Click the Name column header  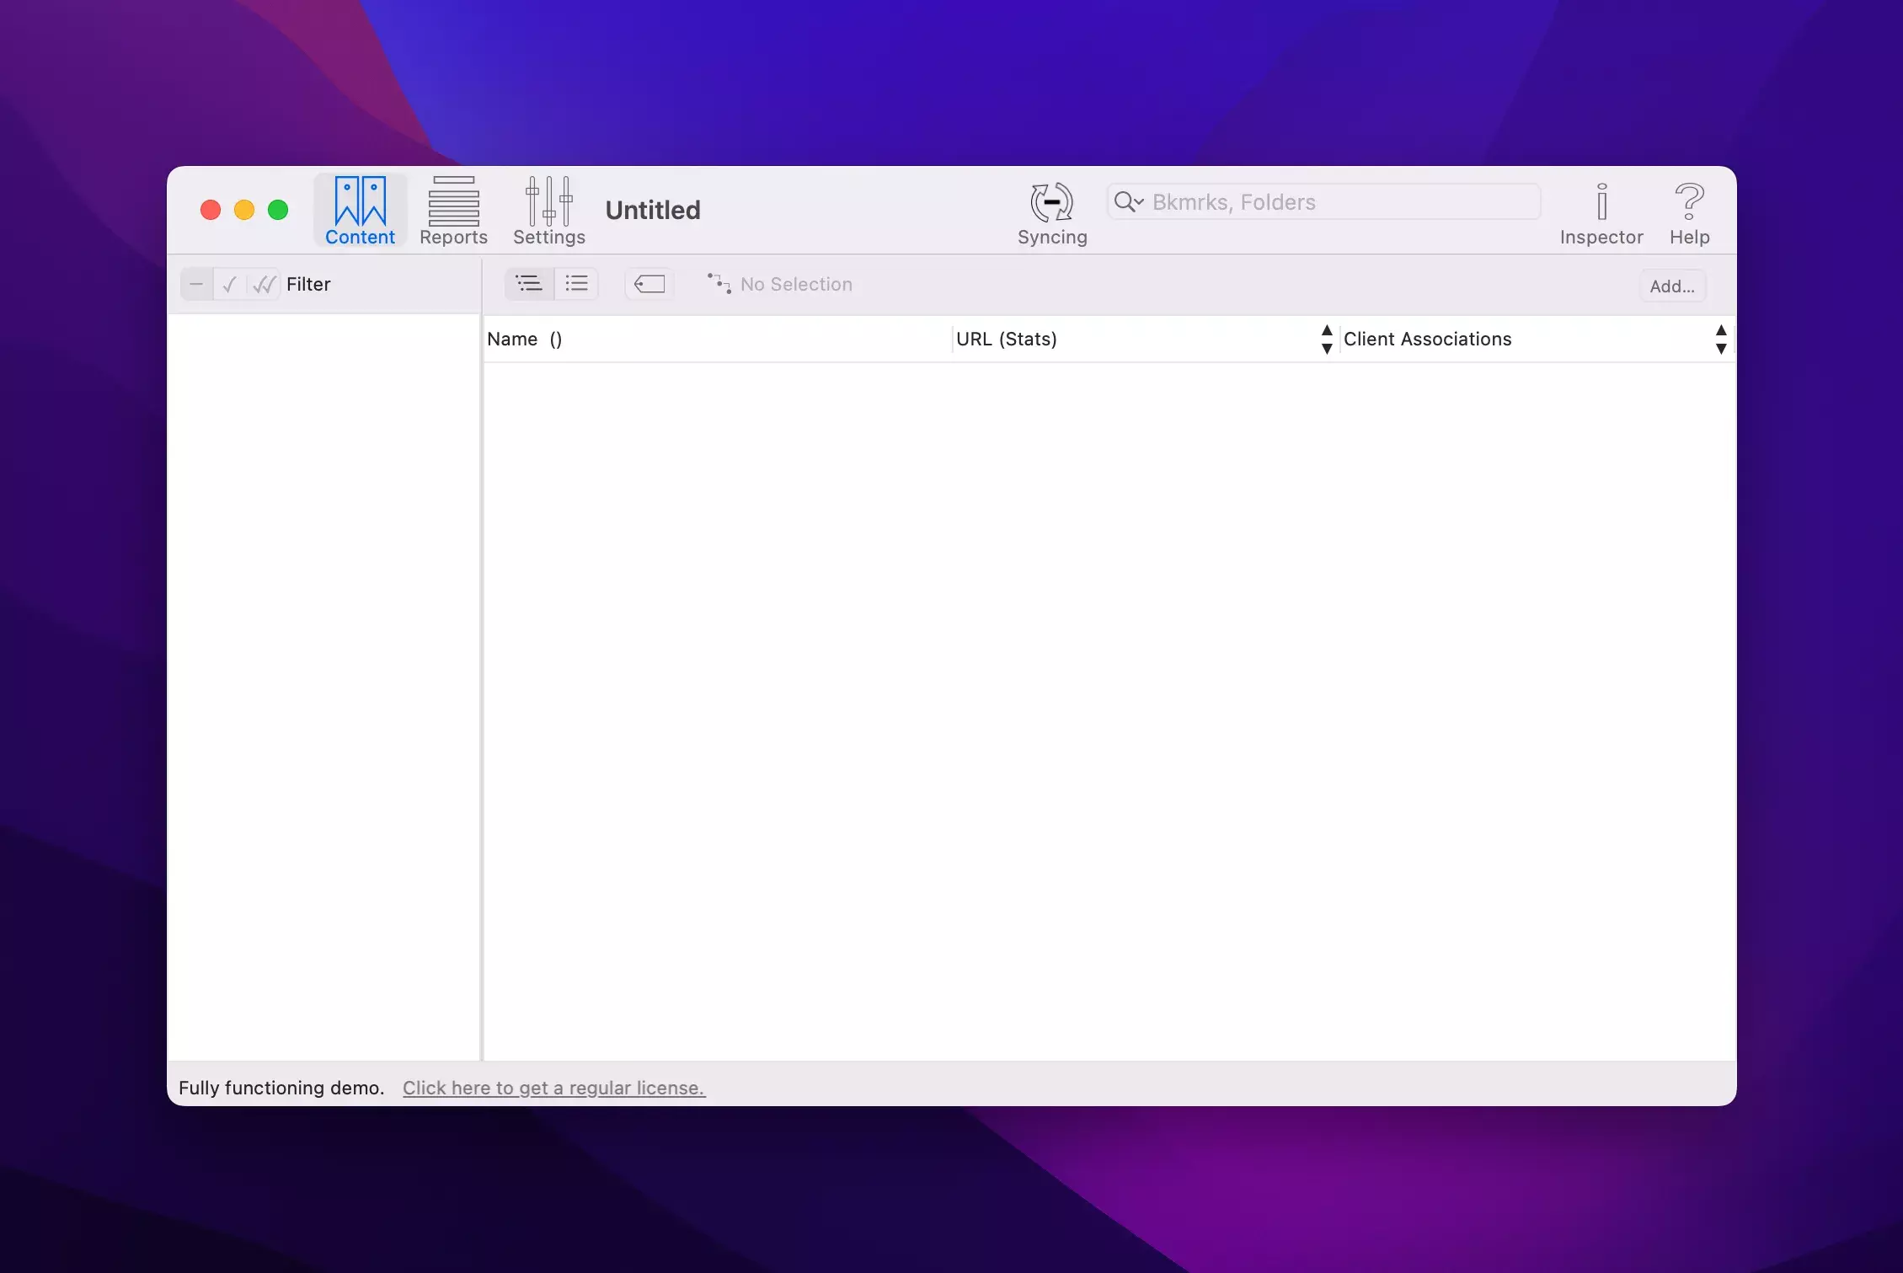(x=512, y=339)
